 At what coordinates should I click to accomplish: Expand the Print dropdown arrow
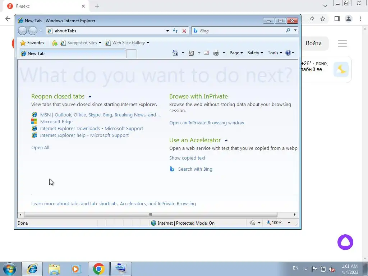pos(224,53)
